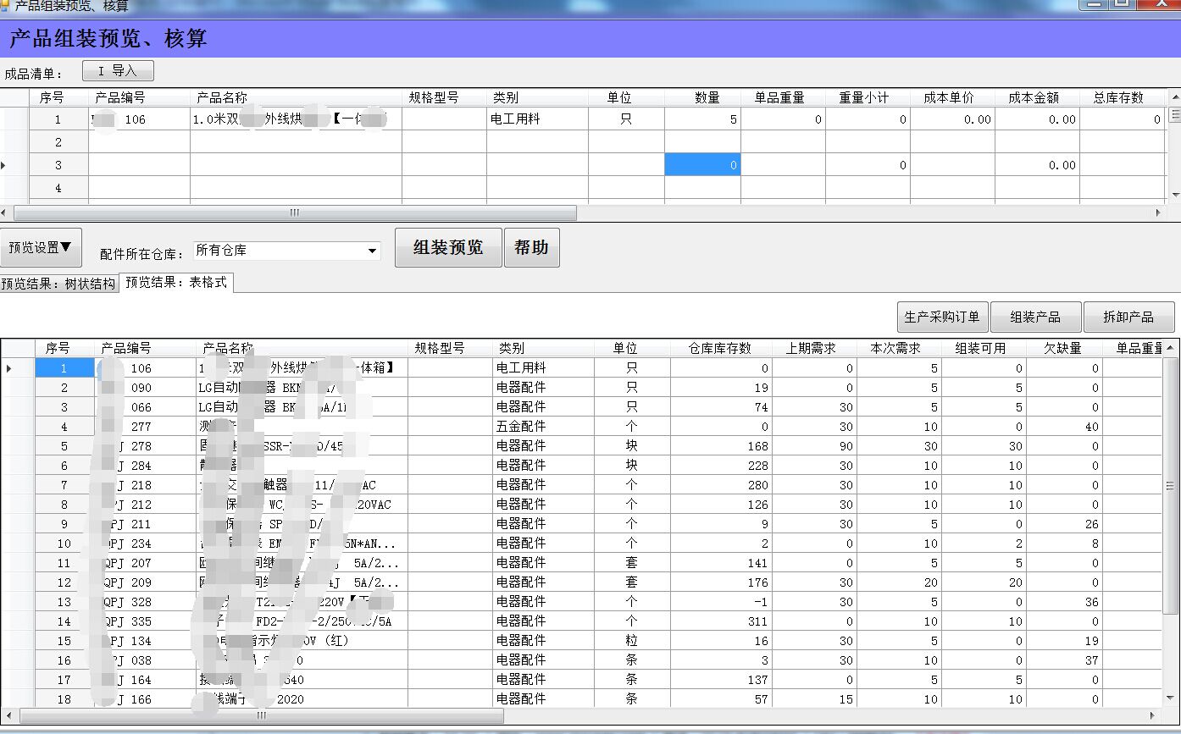Click the 成品清单 grid vertical scrollbar up arrow
The width and height of the screenshot is (1181, 734).
point(1174,96)
